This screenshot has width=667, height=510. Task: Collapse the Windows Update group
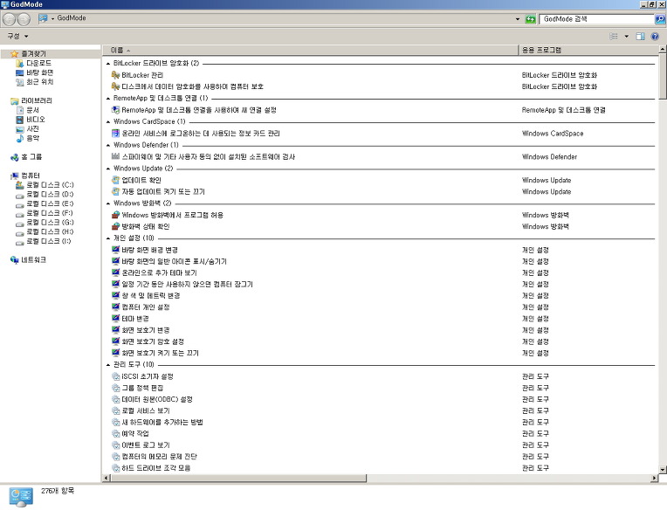click(108, 169)
